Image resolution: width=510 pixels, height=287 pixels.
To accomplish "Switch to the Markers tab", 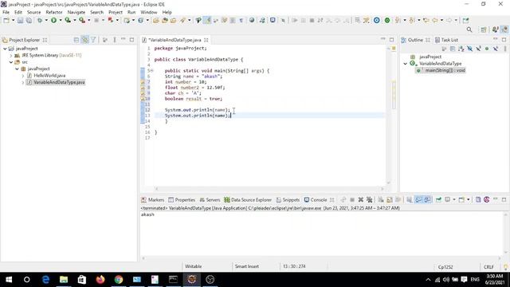I will [x=152, y=200].
